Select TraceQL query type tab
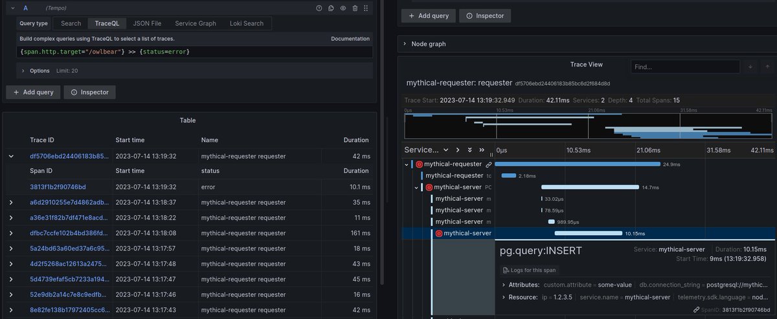 [107, 23]
